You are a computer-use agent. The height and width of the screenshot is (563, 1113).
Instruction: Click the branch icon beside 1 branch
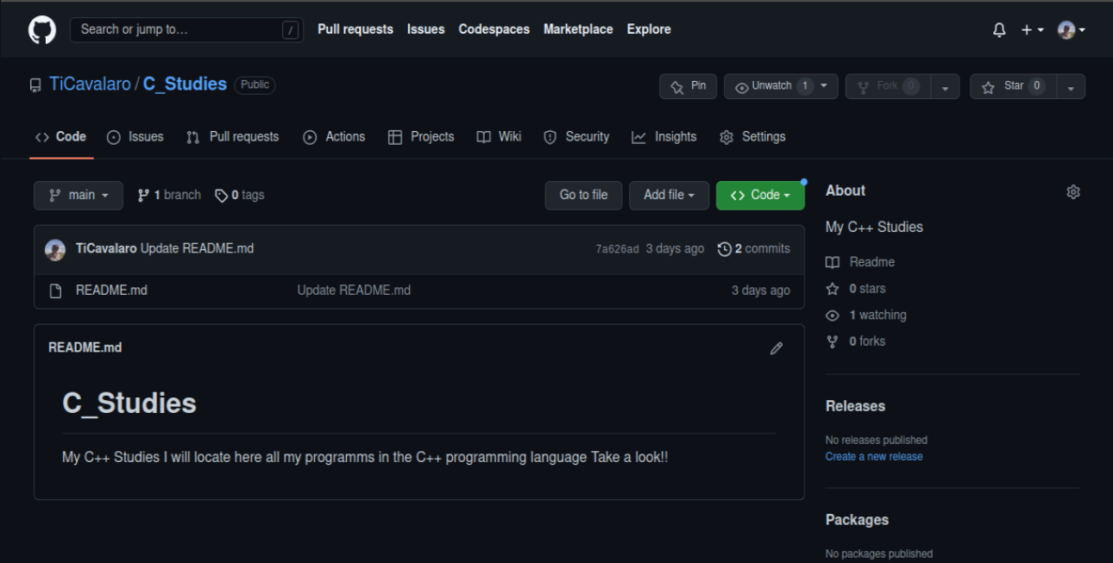click(x=143, y=196)
